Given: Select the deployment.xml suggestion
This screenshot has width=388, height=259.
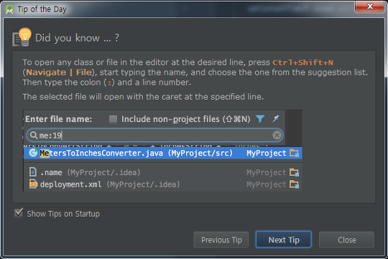Looking at the screenshot, I should [163, 184].
